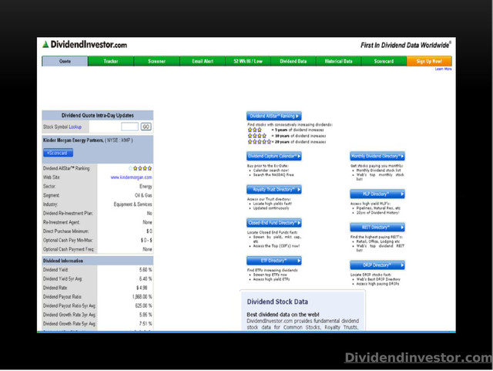Click the Dividend Yield 5yr Avg value
The height and width of the screenshot is (371, 493).
point(146,278)
